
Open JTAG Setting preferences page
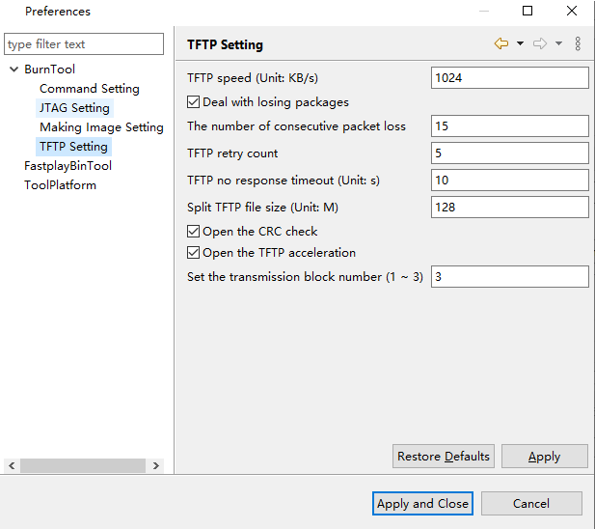point(74,108)
